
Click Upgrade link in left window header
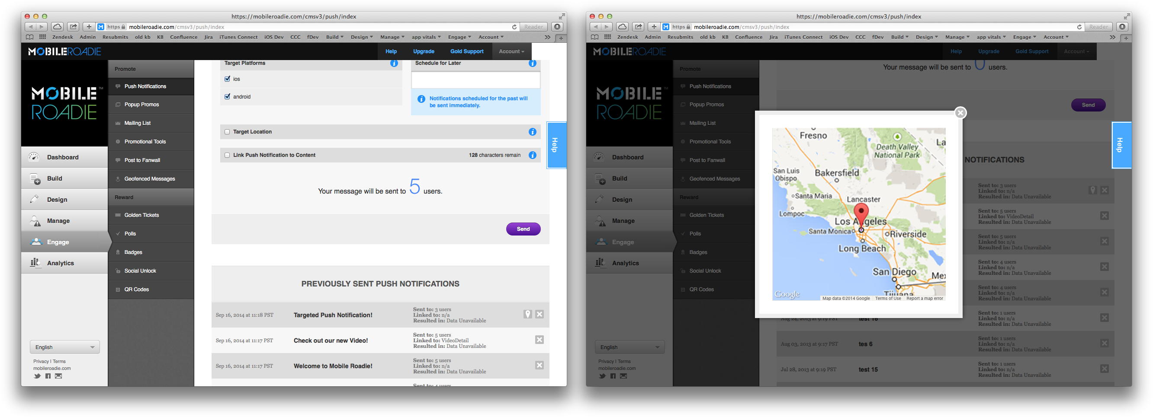[424, 51]
